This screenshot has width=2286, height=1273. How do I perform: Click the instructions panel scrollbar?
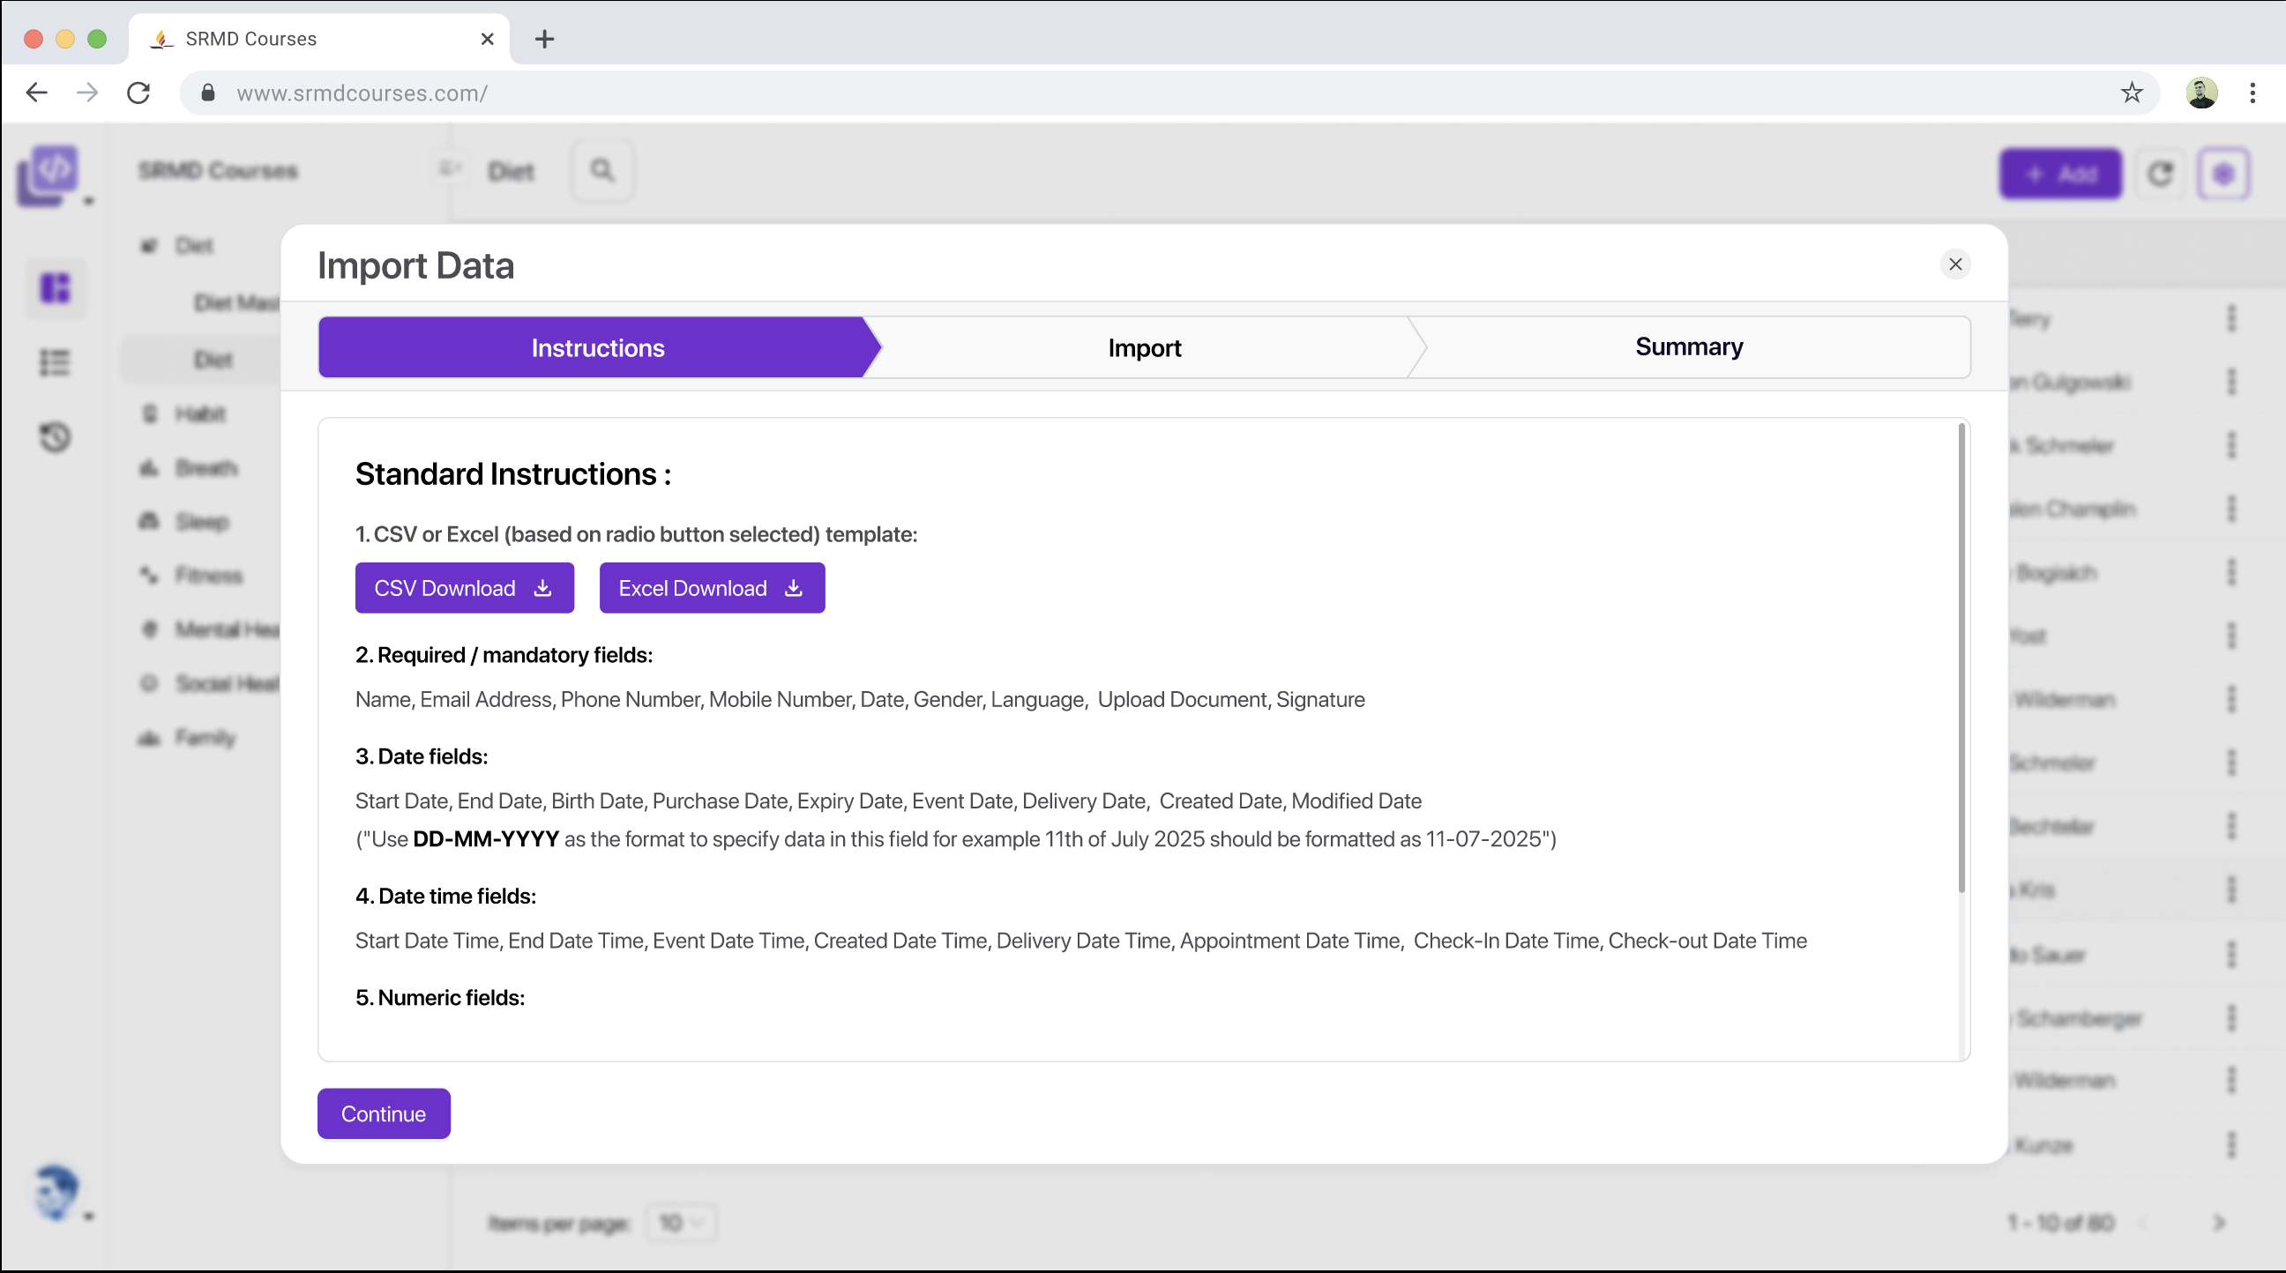pyautogui.click(x=1961, y=657)
